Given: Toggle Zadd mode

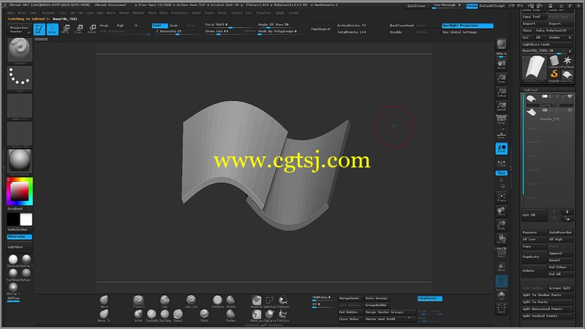Looking at the screenshot, I should click(x=159, y=26).
